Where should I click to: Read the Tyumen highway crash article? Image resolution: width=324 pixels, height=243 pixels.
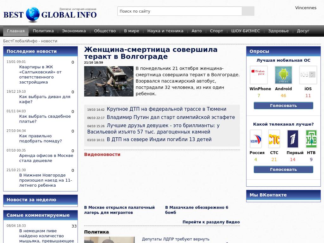coord(166,109)
